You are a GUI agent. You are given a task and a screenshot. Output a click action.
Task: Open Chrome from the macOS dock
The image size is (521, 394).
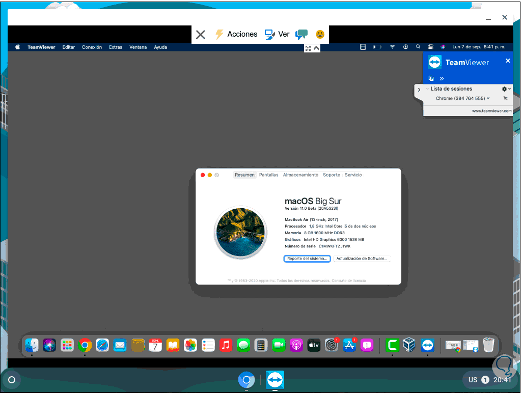pos(85,346)
